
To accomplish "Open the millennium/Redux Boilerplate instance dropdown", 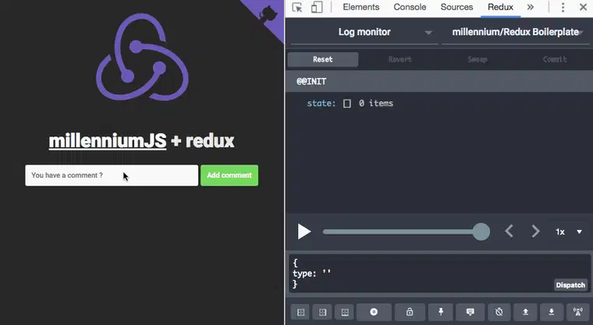I will pyautogui.click(x=516, y=32).
